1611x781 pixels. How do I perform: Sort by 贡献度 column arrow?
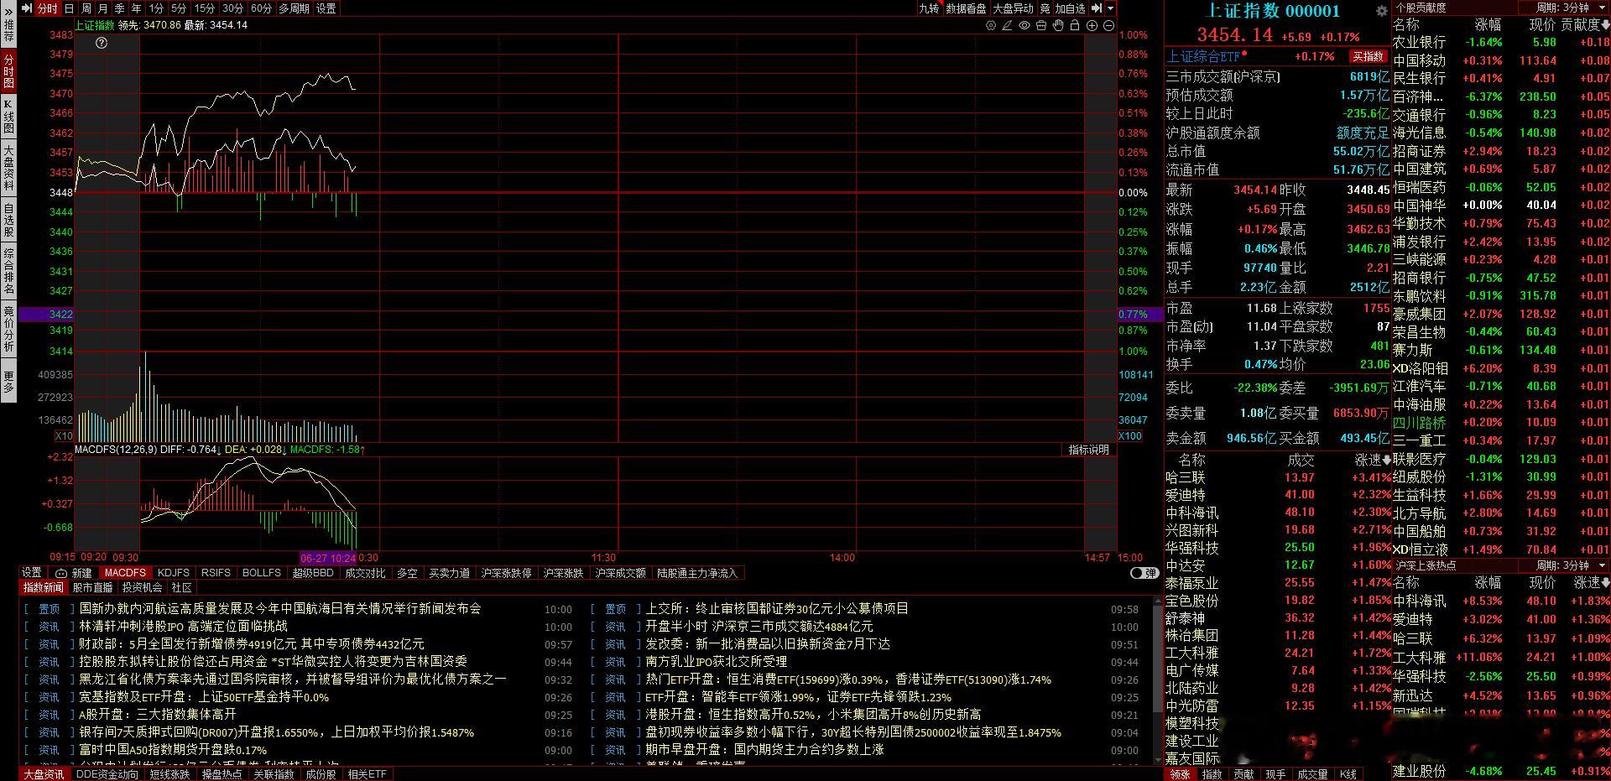(x=1605, y=25)
